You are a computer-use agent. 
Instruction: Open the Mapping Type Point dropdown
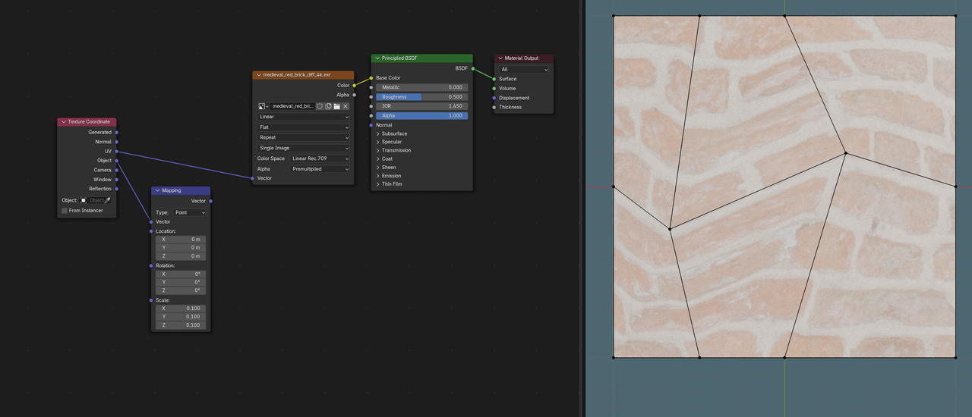tap(189, 213)
